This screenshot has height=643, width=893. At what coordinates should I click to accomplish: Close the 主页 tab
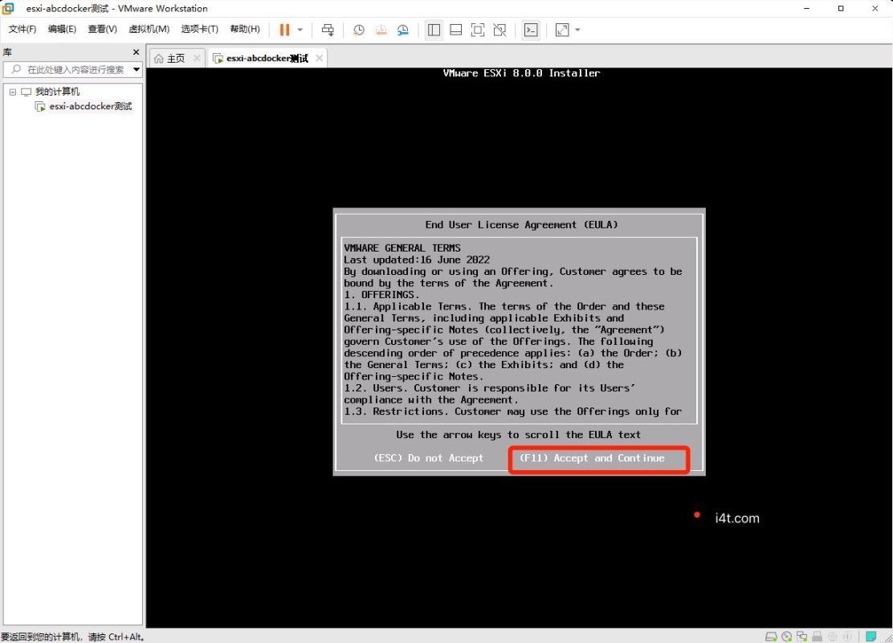point(197,58)
